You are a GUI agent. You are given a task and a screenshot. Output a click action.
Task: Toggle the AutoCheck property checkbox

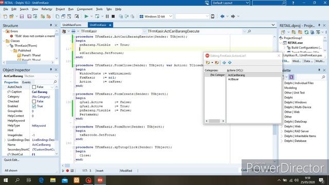pos(34,87)
